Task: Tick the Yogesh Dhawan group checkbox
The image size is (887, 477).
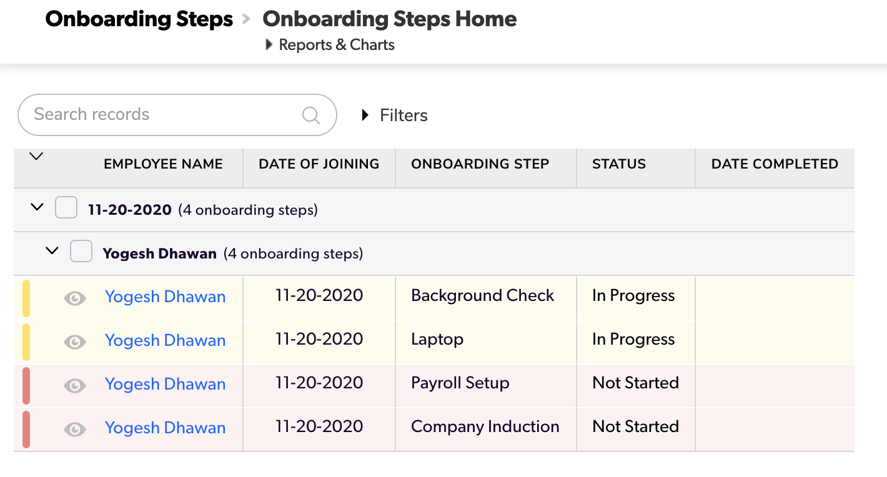Action: (81, 251)
